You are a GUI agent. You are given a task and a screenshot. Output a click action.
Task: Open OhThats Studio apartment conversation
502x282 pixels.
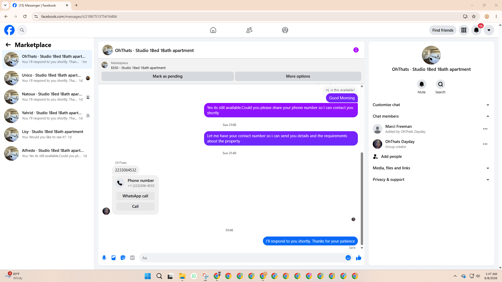pos(47,59)
